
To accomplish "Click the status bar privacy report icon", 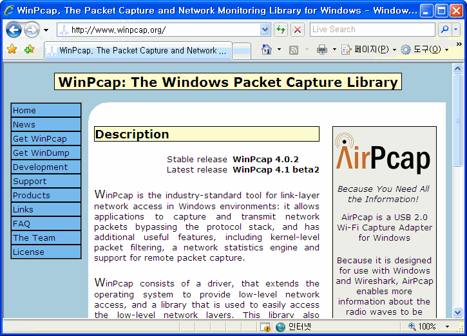I will [x=265, y=327].
